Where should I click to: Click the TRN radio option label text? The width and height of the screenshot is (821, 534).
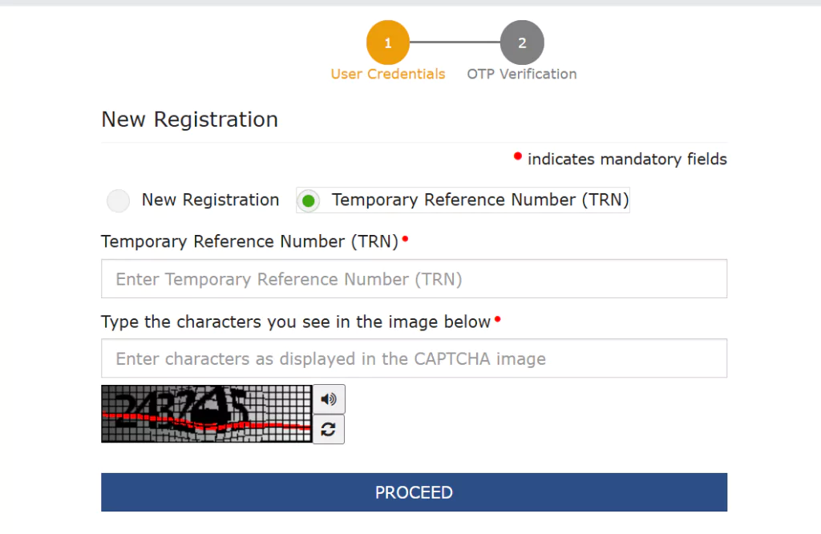coord(479,200)
